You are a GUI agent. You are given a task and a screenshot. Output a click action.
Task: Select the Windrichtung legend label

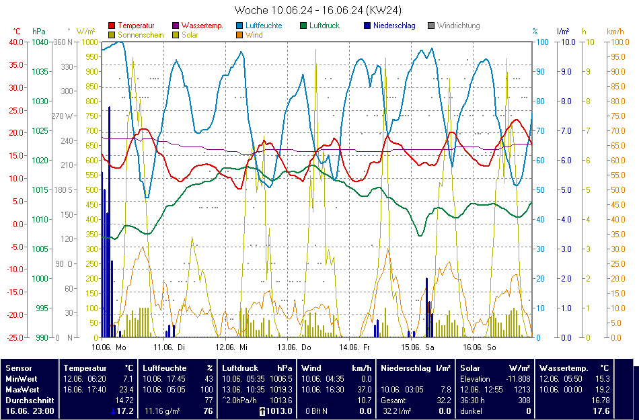click(x=458, y=26)
